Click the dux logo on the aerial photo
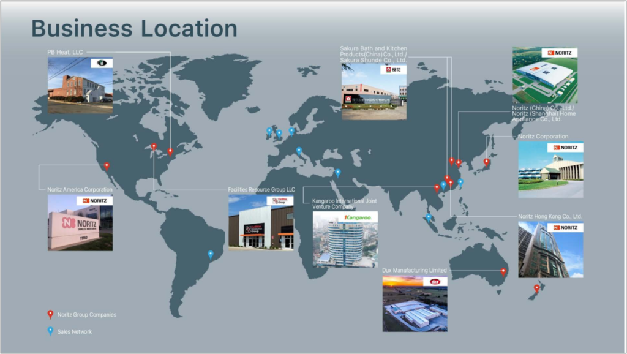The image size is (627, 354). tap(435, 282)
